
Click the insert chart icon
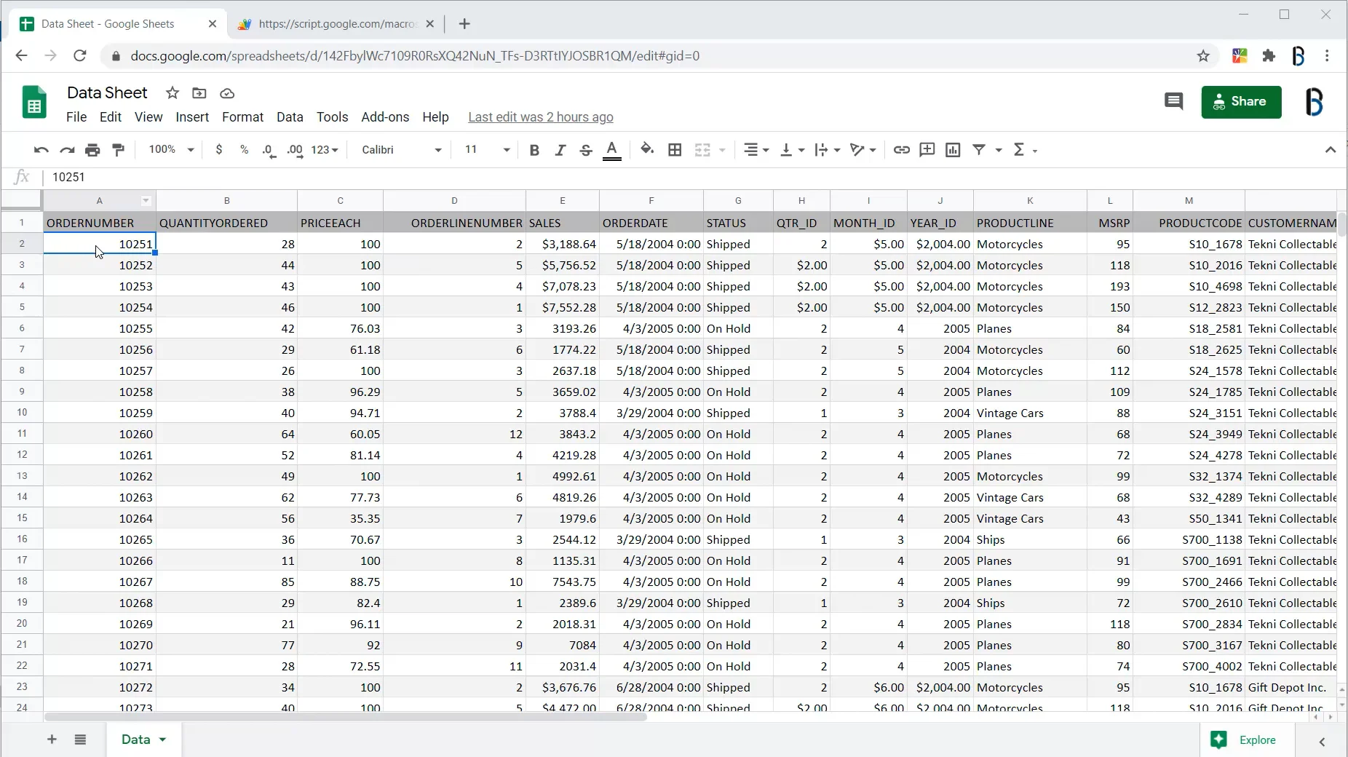(953, 150)
